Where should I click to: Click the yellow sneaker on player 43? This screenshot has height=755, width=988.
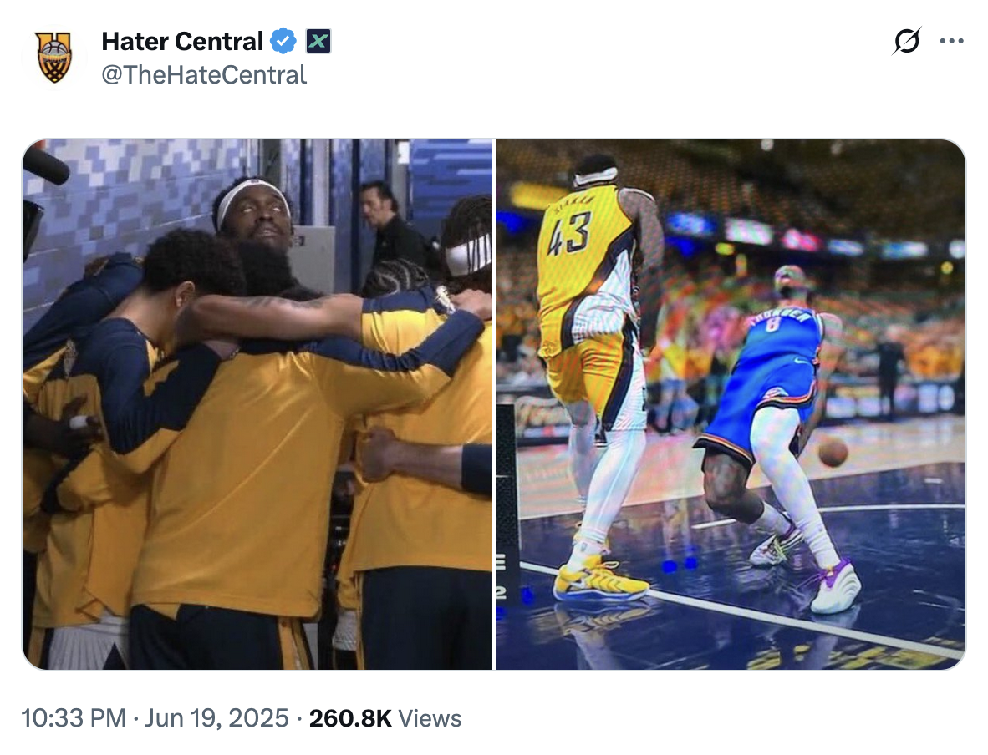(600, 578)
